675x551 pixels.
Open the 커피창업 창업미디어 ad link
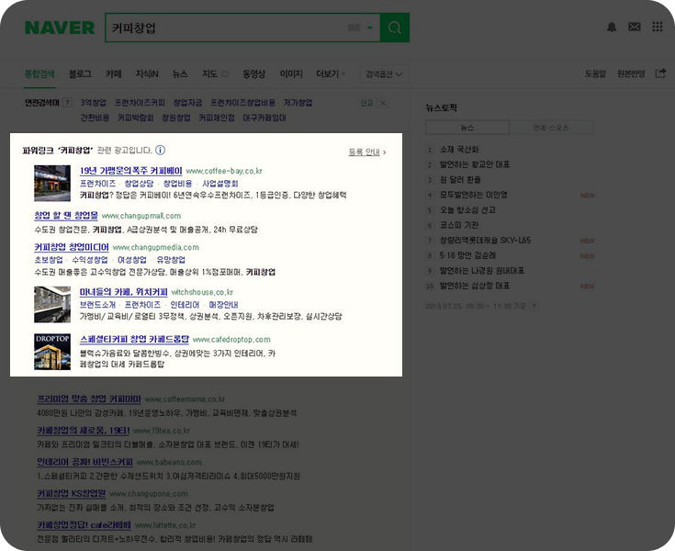[72, 247]
